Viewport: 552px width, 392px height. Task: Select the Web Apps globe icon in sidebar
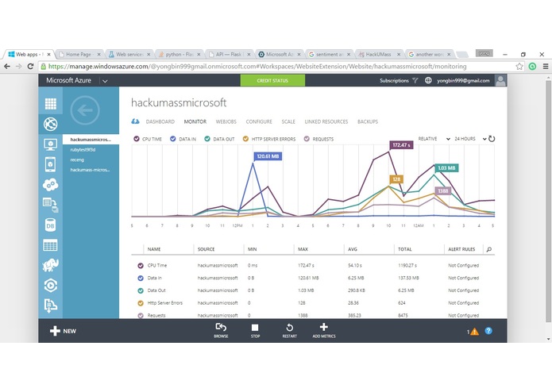click(x=50, y=124)
